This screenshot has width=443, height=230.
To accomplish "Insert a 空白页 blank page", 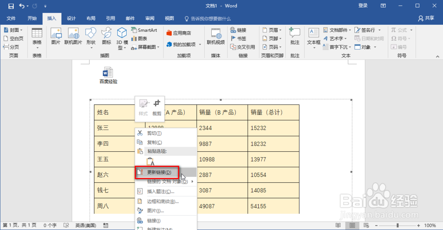I will 13,38.
